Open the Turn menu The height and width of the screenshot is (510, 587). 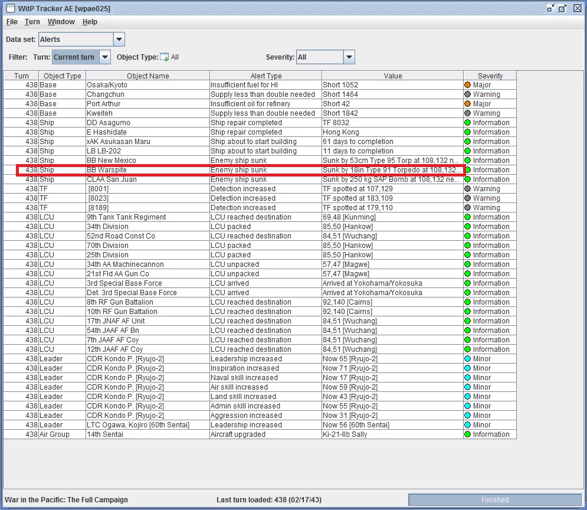pyautogui.click(x=32, y=22)
